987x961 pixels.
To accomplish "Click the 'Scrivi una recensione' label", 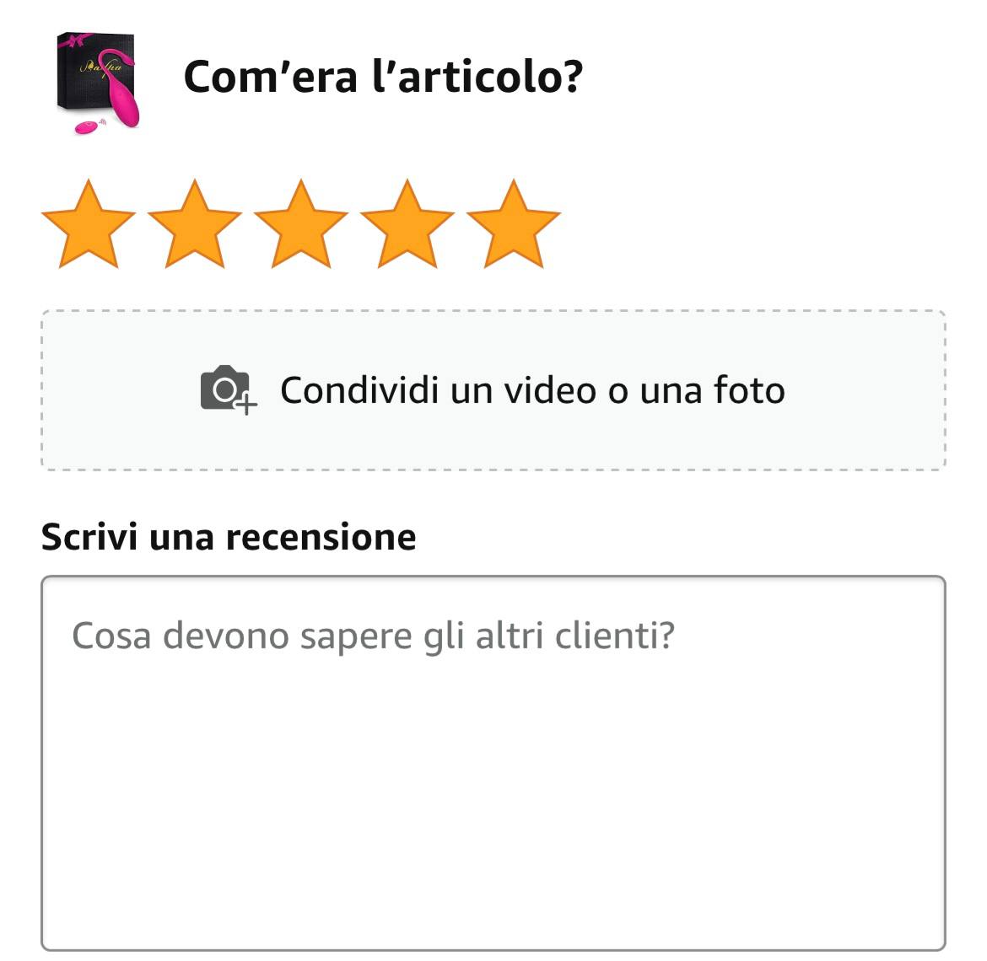I will click(x=229, y=537).
